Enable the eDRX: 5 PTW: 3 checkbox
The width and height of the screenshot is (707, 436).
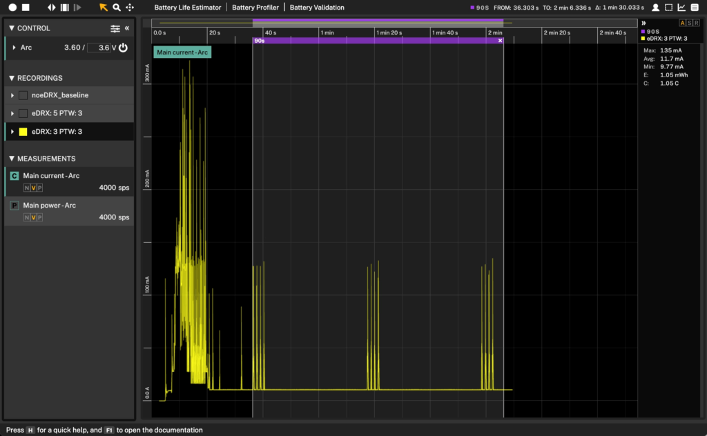[23, 113]
